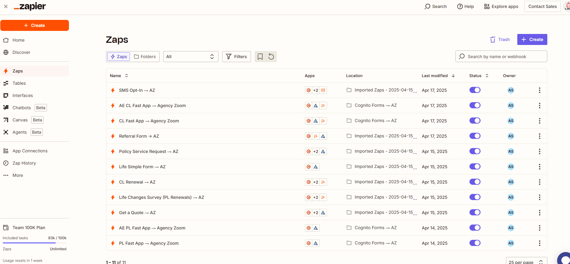Toggle the CL Renewal → AZ status switch

pos(475,182)
